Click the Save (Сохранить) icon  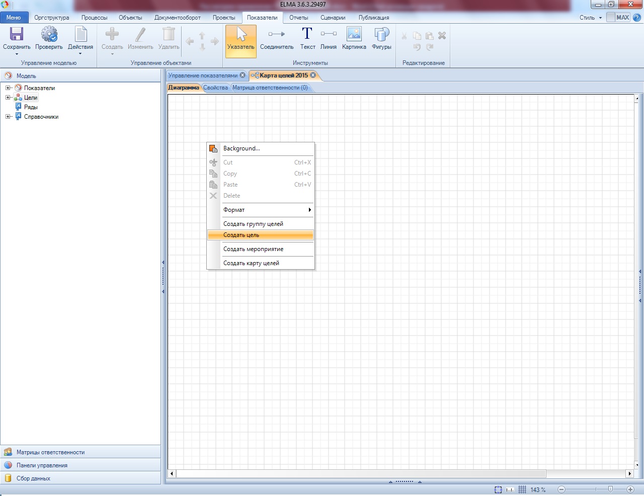coord(17,34)
